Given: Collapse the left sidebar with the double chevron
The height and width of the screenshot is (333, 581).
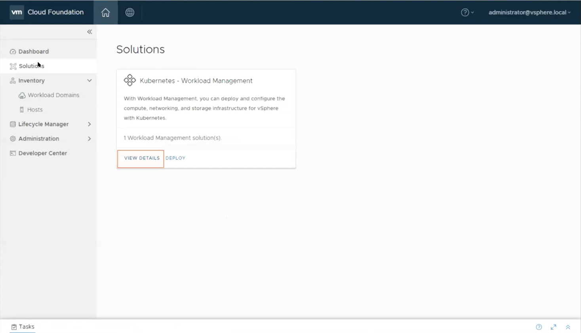Looking at the screenshot, I should tap(89, 31).
